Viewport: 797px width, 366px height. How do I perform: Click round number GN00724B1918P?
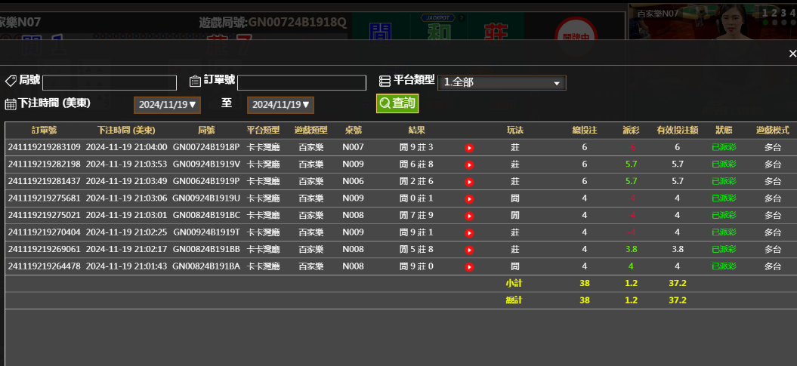pyautogui.click(x=206, y=147)
